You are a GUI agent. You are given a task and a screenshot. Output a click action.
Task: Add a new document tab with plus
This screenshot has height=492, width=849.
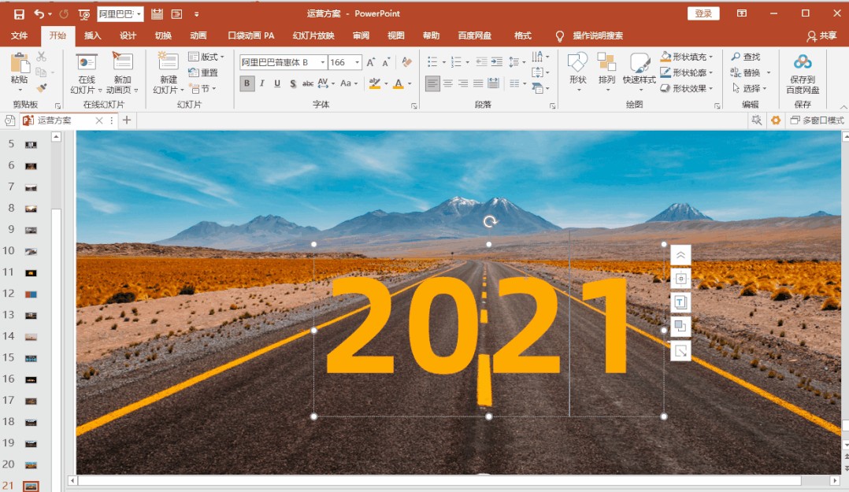pos(127,120)
